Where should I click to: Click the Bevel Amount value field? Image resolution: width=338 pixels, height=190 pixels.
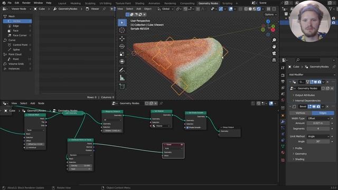[318, 123]
